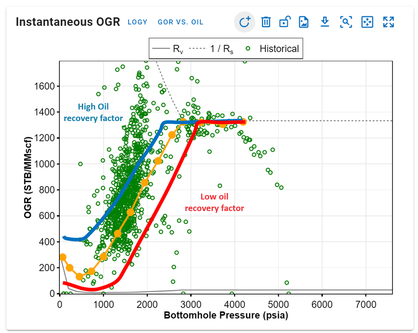Image resolution: width=418 pixels, height=333 pixels.
Task: Click the Bottomhole Pressure (psia) axis label
Action: pos(226,315)
